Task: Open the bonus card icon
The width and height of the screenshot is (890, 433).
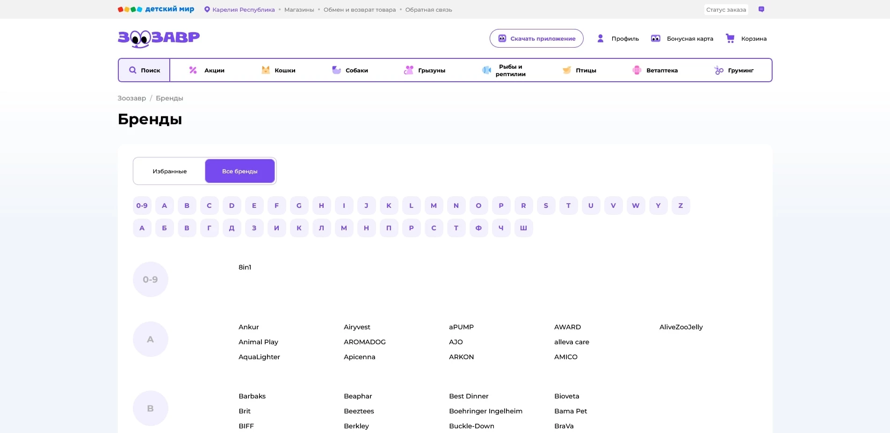Action: (656, 38)
